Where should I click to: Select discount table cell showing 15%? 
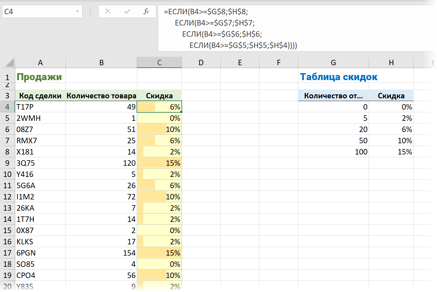point(391,152)
